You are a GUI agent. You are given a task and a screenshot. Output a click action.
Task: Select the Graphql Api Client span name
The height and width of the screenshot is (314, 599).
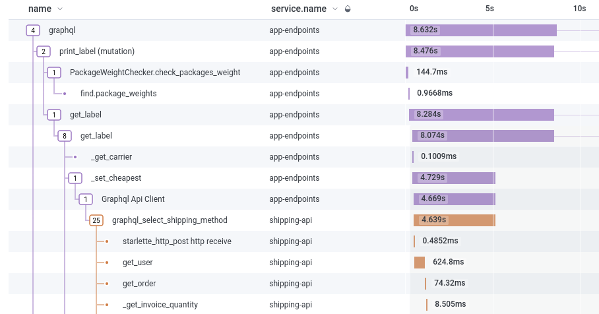[133, 199]
